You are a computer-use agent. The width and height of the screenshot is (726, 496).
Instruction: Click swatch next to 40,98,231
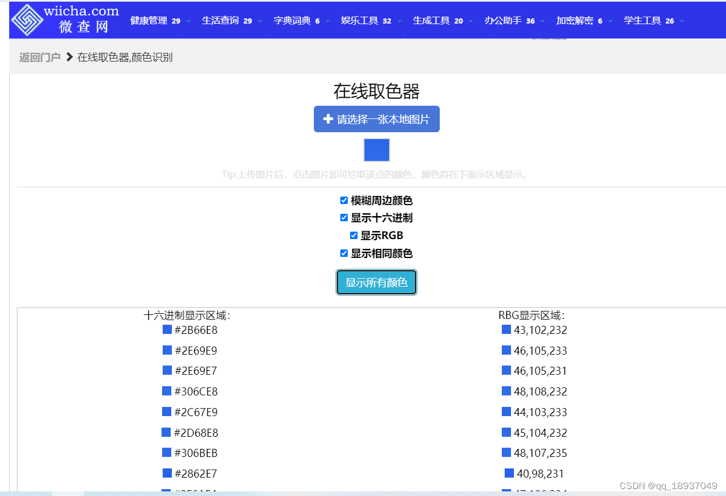(509, 473)
